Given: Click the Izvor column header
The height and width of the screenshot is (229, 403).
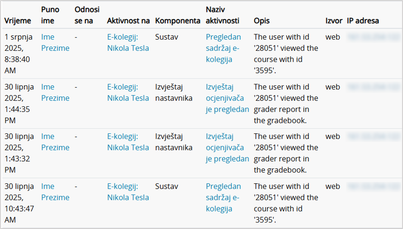Looking at the screenshot, I should [334, 20].
